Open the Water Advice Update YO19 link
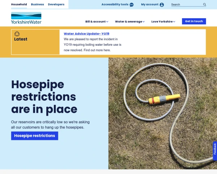 [x=86, y=34]
